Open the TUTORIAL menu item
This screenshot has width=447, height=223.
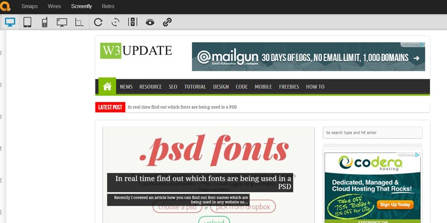195,87
